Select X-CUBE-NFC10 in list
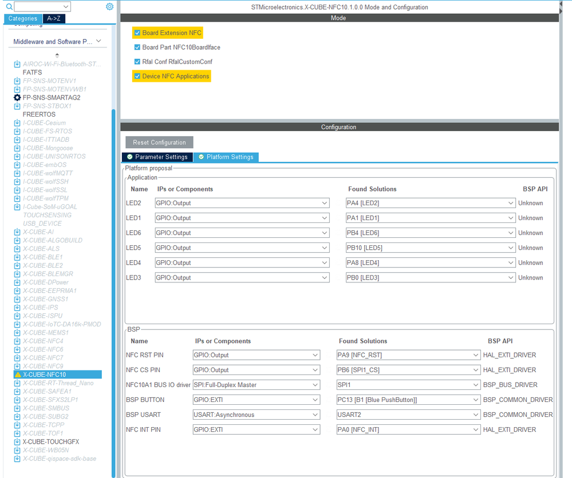Image resolution: width=572 pixels, height=478 pixels. [58, 375]
